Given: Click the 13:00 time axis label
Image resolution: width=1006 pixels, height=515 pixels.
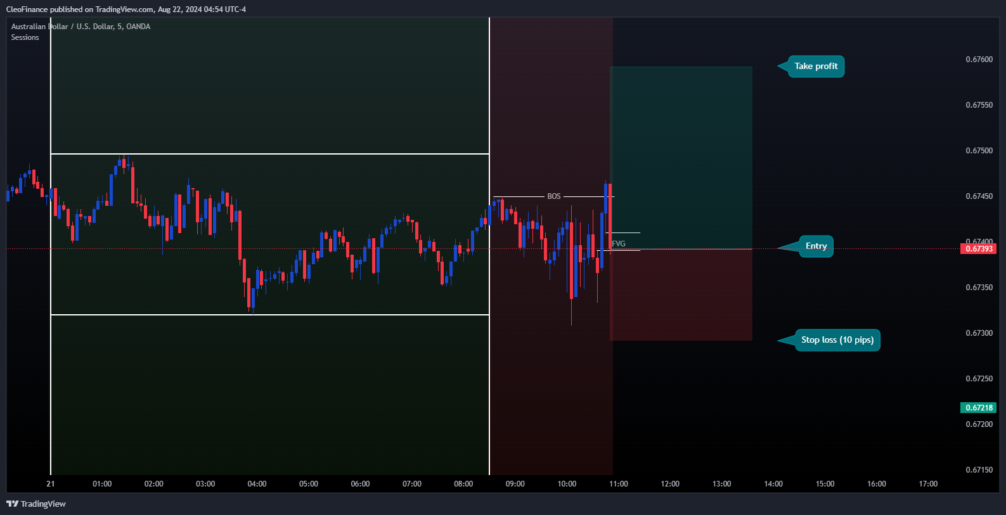Looking at the screenshot, I should [722, 484].
